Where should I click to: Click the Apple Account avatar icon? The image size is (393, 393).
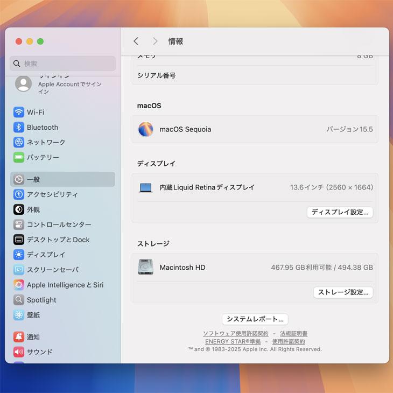point(23,83)
